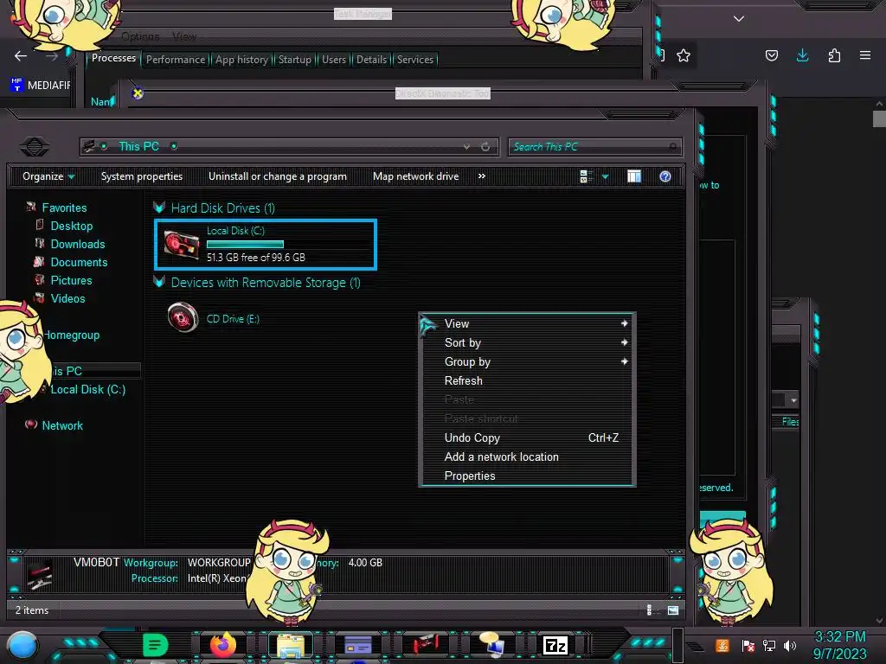Viewport: 886px width, 664px height.
Task: Open Favorites in navigation pane
Action: coord(64,207)
